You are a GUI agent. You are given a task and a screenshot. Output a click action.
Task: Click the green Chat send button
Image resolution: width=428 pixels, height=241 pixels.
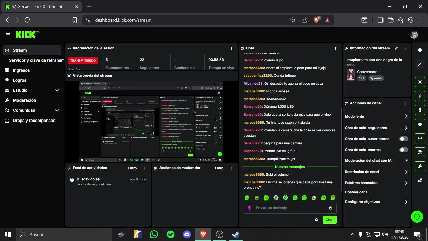pyautogui.click(x=329, y=220)
